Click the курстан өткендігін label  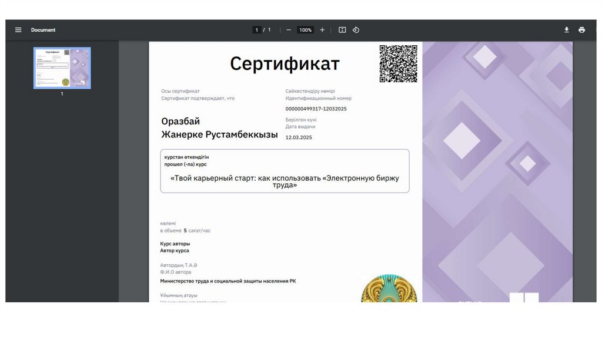pyautogui.click(x=186, y=157)
